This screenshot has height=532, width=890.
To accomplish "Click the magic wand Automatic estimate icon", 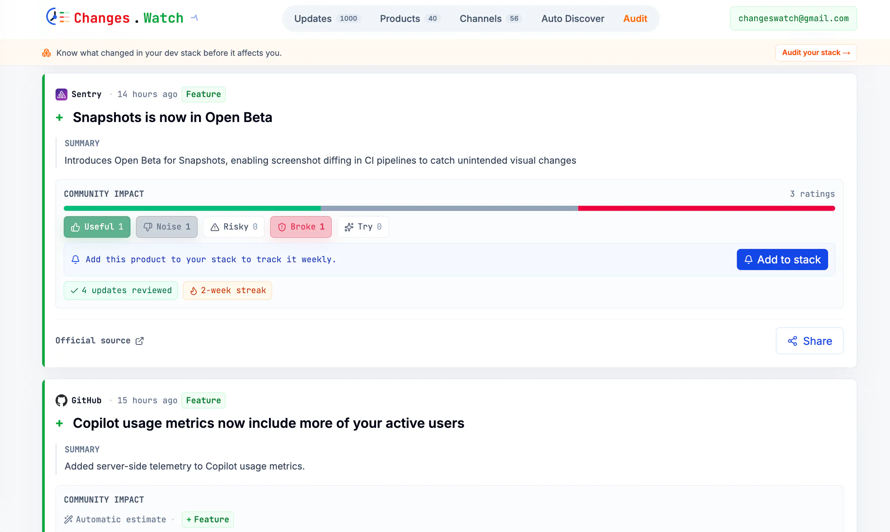I will [68, 519].
